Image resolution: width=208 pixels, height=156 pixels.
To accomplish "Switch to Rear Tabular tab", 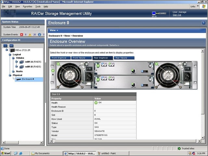I will click(124, 58).
